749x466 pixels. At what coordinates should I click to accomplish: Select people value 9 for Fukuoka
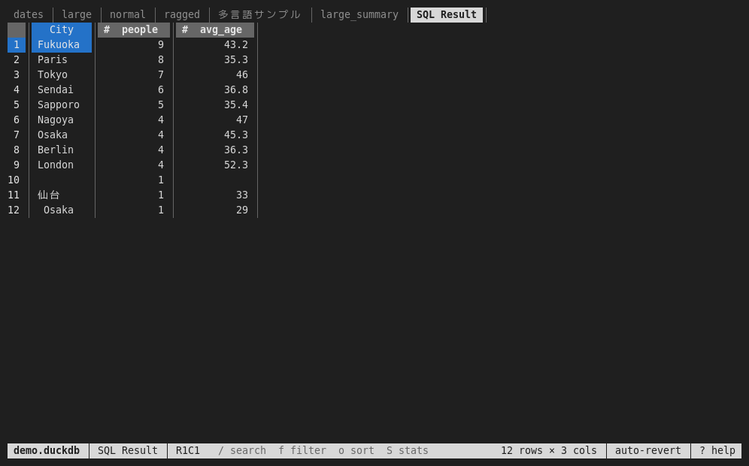(134, 45)
